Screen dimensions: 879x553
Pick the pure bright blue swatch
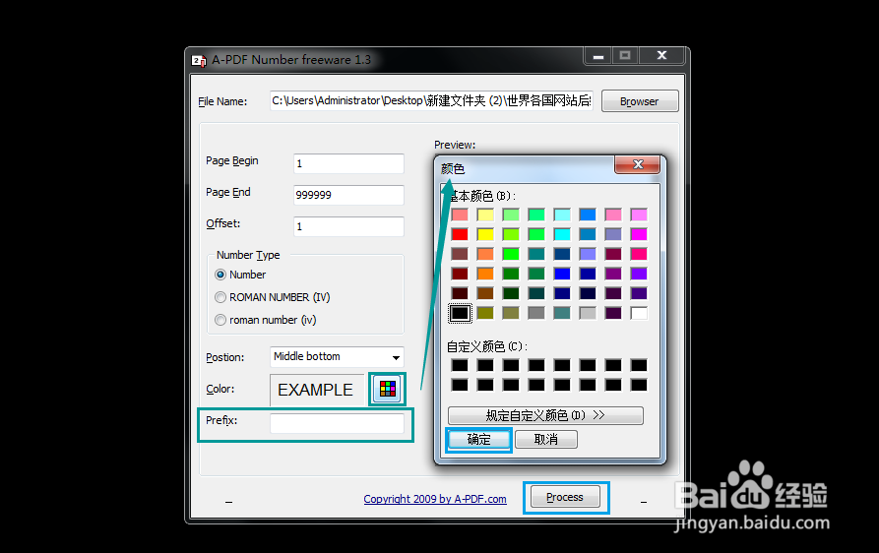(x=562, y=274)
